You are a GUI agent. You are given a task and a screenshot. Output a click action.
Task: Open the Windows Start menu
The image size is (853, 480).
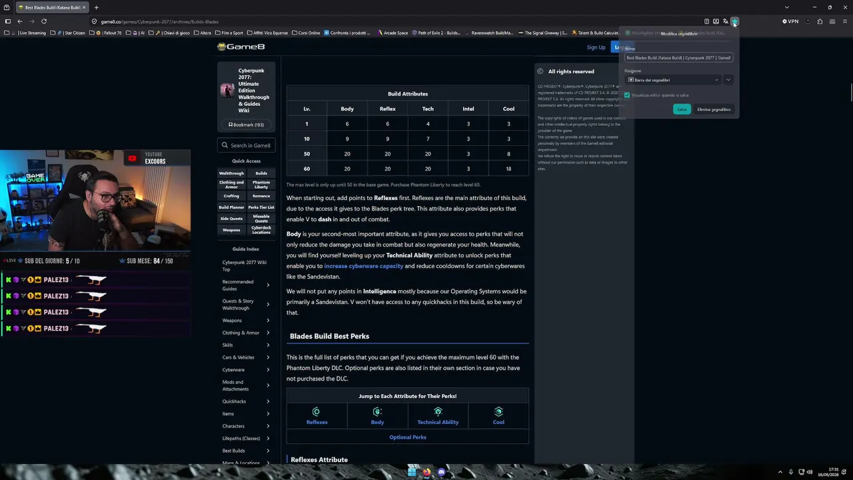pyautogui.click(x=412, y=472)
